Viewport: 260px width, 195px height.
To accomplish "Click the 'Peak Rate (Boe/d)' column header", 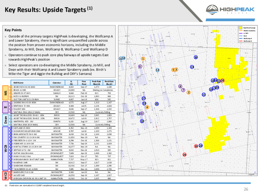I will point(96,83).
